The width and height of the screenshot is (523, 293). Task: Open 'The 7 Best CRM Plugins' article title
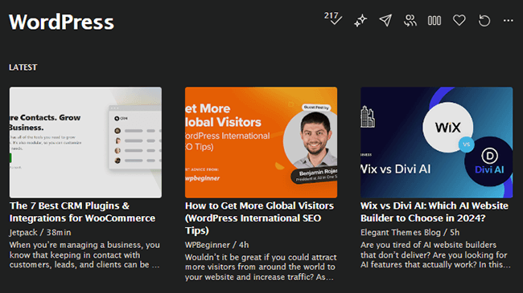(82, 212)
